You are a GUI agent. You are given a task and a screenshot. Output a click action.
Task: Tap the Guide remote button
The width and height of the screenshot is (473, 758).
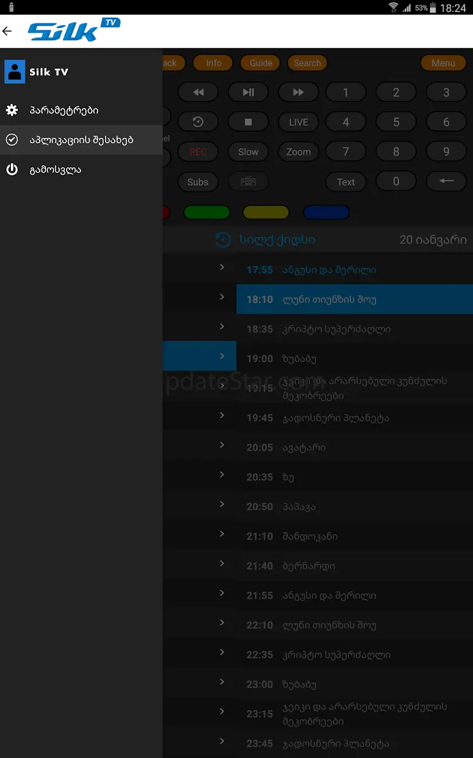pos(261,63)
